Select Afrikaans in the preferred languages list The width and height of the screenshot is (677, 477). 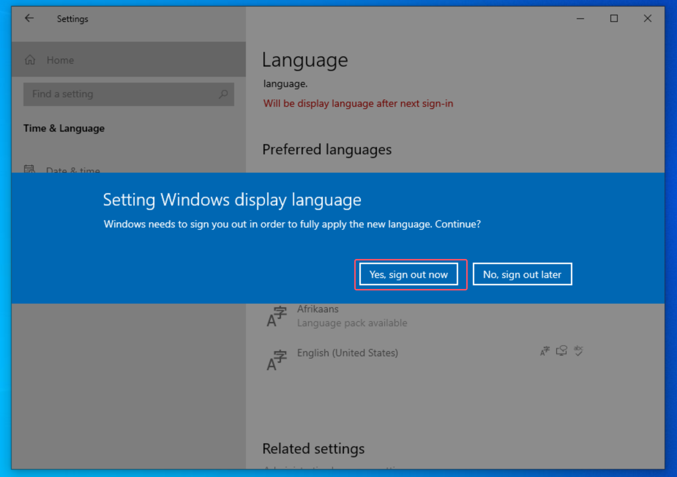click(x=318, y=309)
